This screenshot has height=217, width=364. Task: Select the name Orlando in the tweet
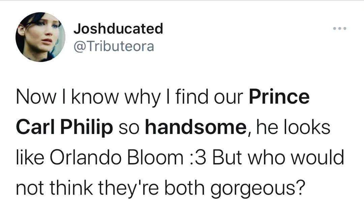85,157
